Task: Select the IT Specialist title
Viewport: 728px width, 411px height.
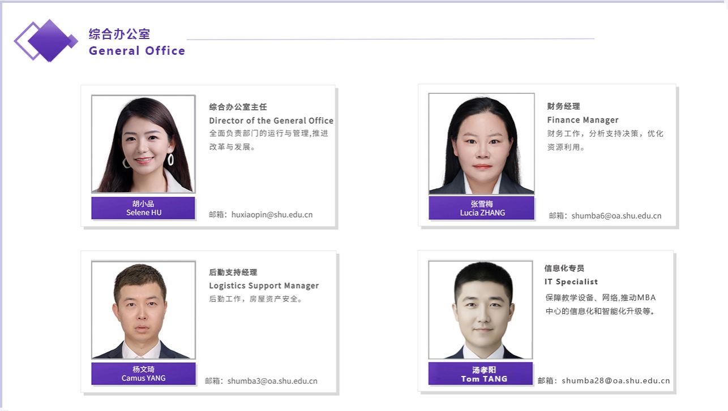Action: [x=571, y=282]
